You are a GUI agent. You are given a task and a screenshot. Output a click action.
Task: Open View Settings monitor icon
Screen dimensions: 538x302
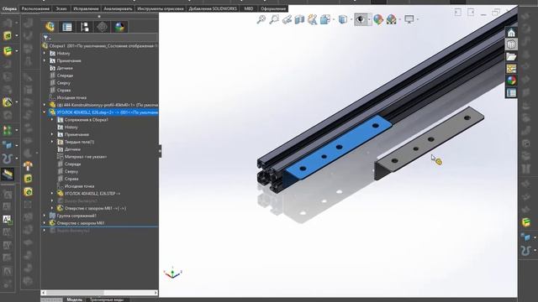(x=409, y=19)
